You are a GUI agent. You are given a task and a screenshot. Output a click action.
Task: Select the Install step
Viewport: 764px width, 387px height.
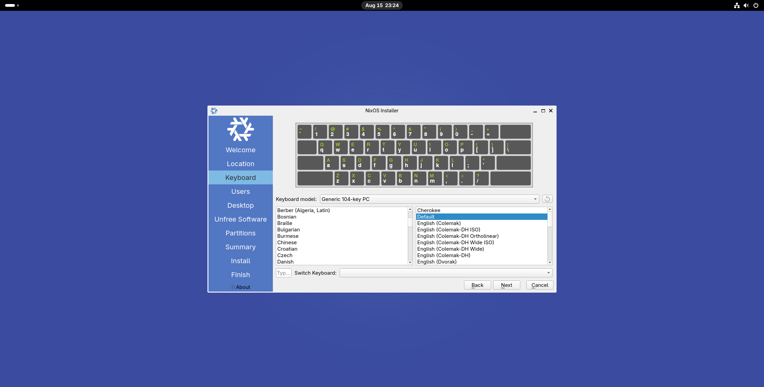pos(241,261)
